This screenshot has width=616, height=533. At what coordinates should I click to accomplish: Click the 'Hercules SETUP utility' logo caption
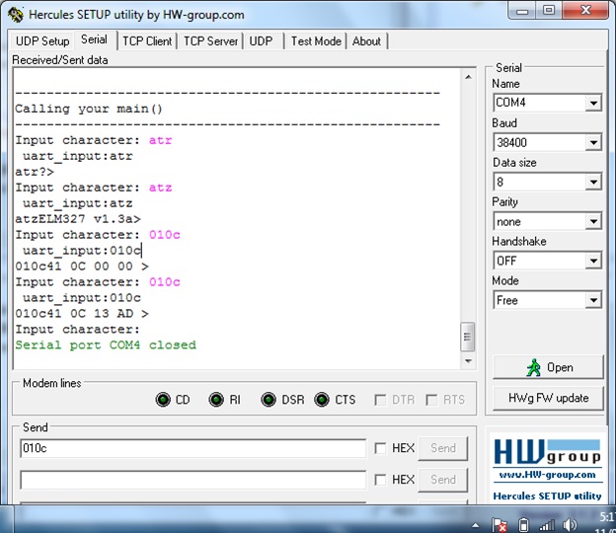pos(547,496)
